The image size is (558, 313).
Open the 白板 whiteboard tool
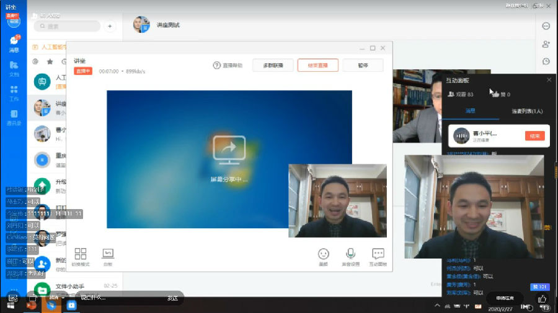(x=108, y=257)
